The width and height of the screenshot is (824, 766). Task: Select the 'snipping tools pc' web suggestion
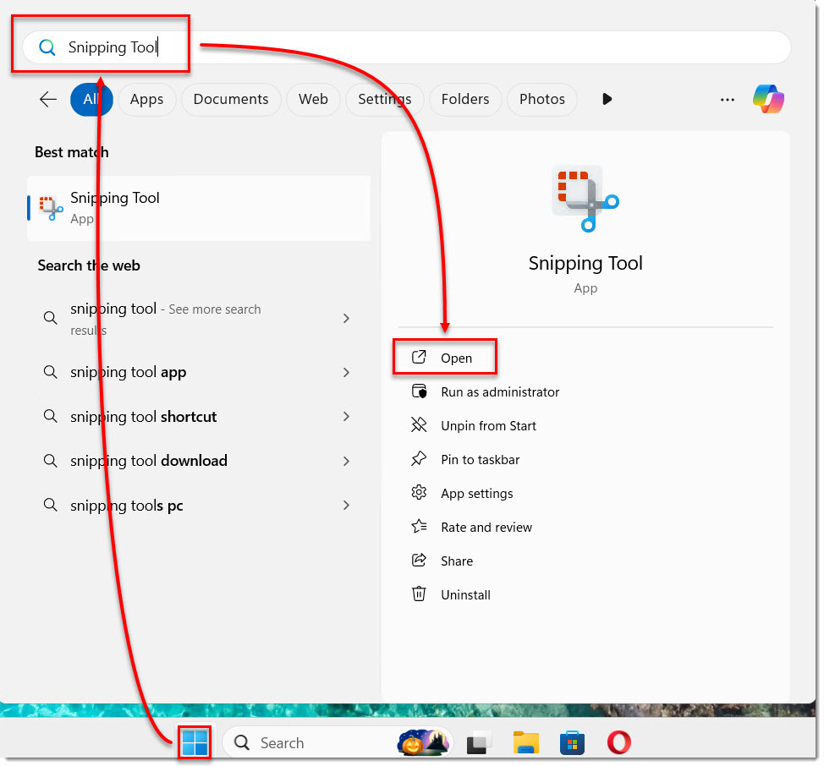tap(199, 506)
